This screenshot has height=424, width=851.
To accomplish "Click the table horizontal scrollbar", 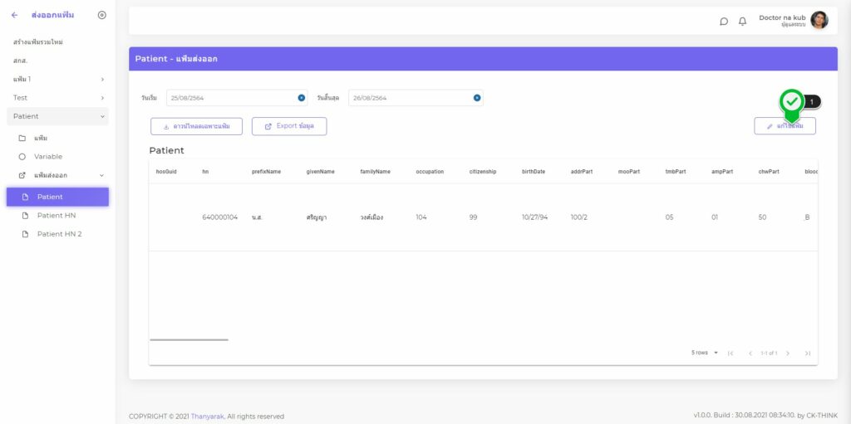I will (x=189, y=339).
